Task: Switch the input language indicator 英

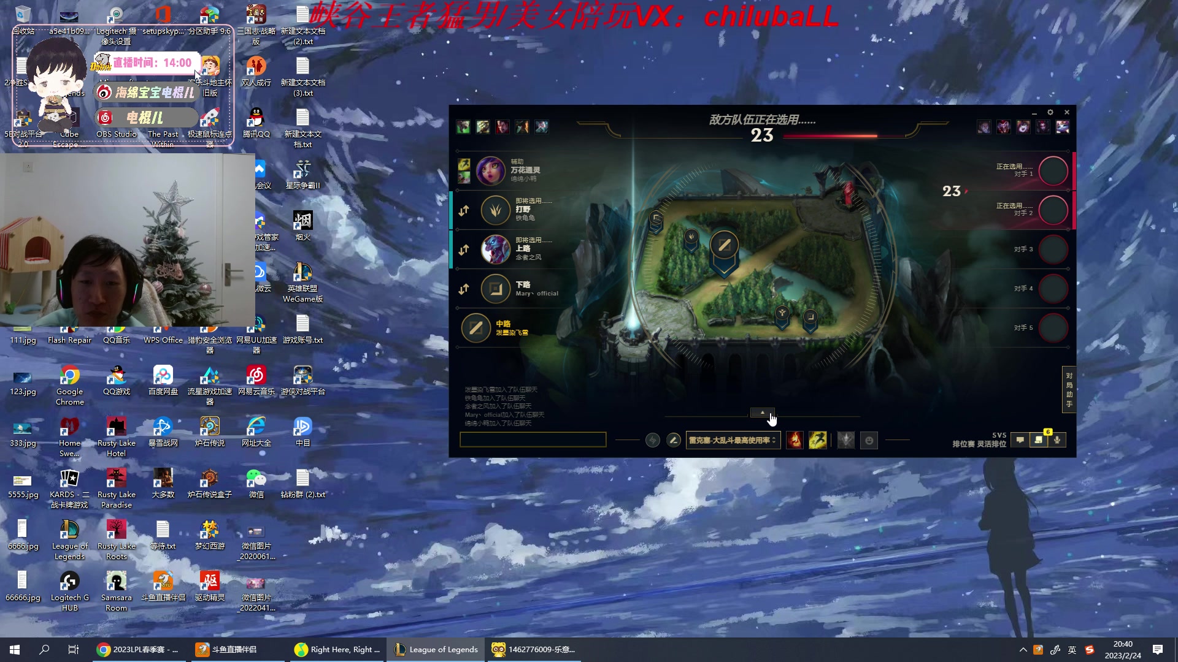Action: (x=1072, y=650)
